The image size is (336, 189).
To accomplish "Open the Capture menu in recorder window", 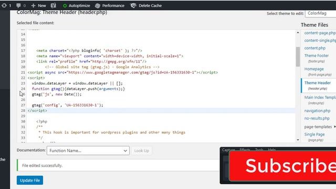I will pos(228,150).
